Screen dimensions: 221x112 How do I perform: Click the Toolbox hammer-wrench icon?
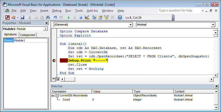113,17
